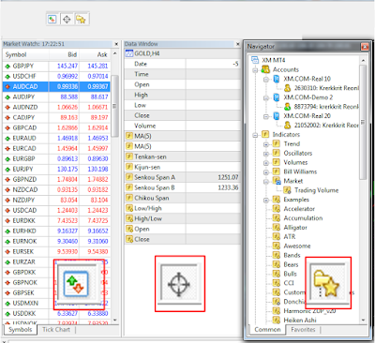
Task: Select the Accelerator indicator
Action: (x=299, y=209)
